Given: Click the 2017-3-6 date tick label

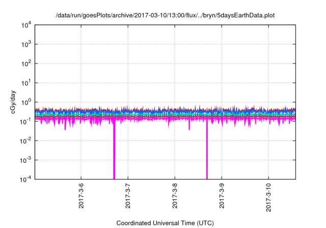Looking at the screenshot, I should pos(81,196).
